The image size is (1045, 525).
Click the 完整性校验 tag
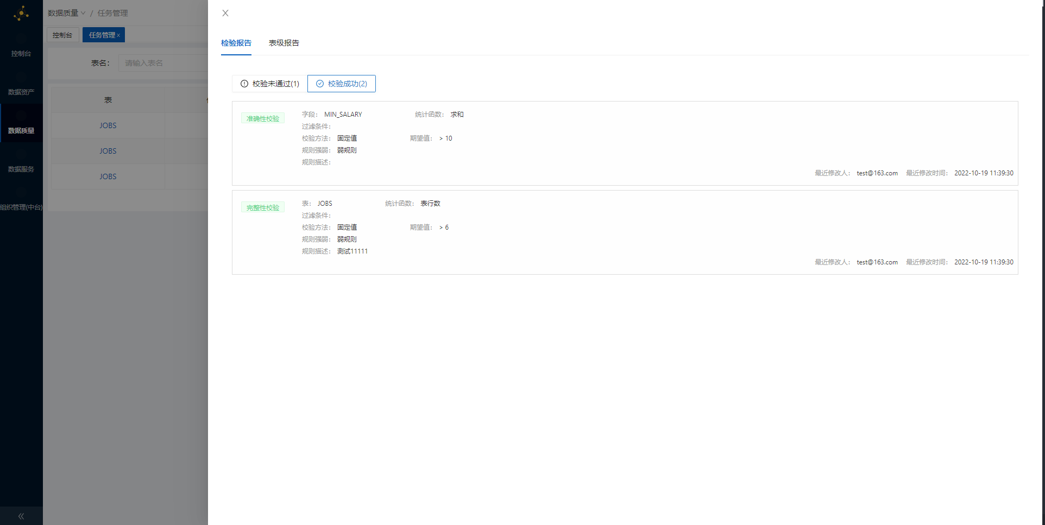[x=263, y=208]
